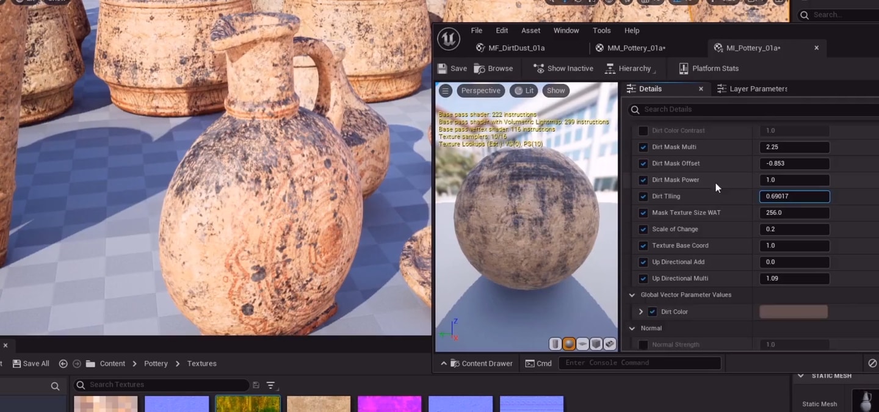
Task: Click the Save floppy disk icon
Action: 443,68
